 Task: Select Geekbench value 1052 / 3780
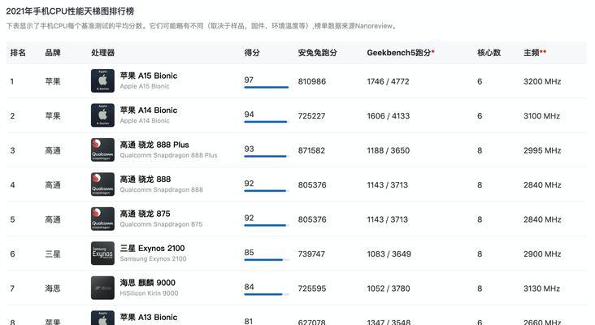tap(389, 288)
